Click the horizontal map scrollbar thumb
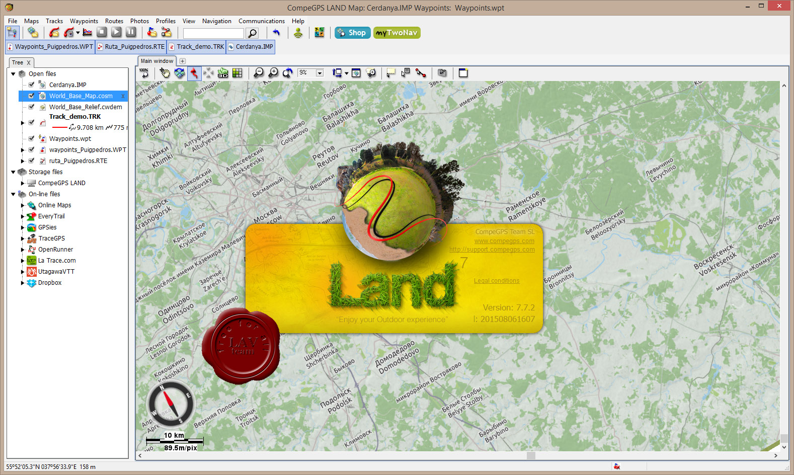The width and height of the screenshot is (794, 475). 531,455
